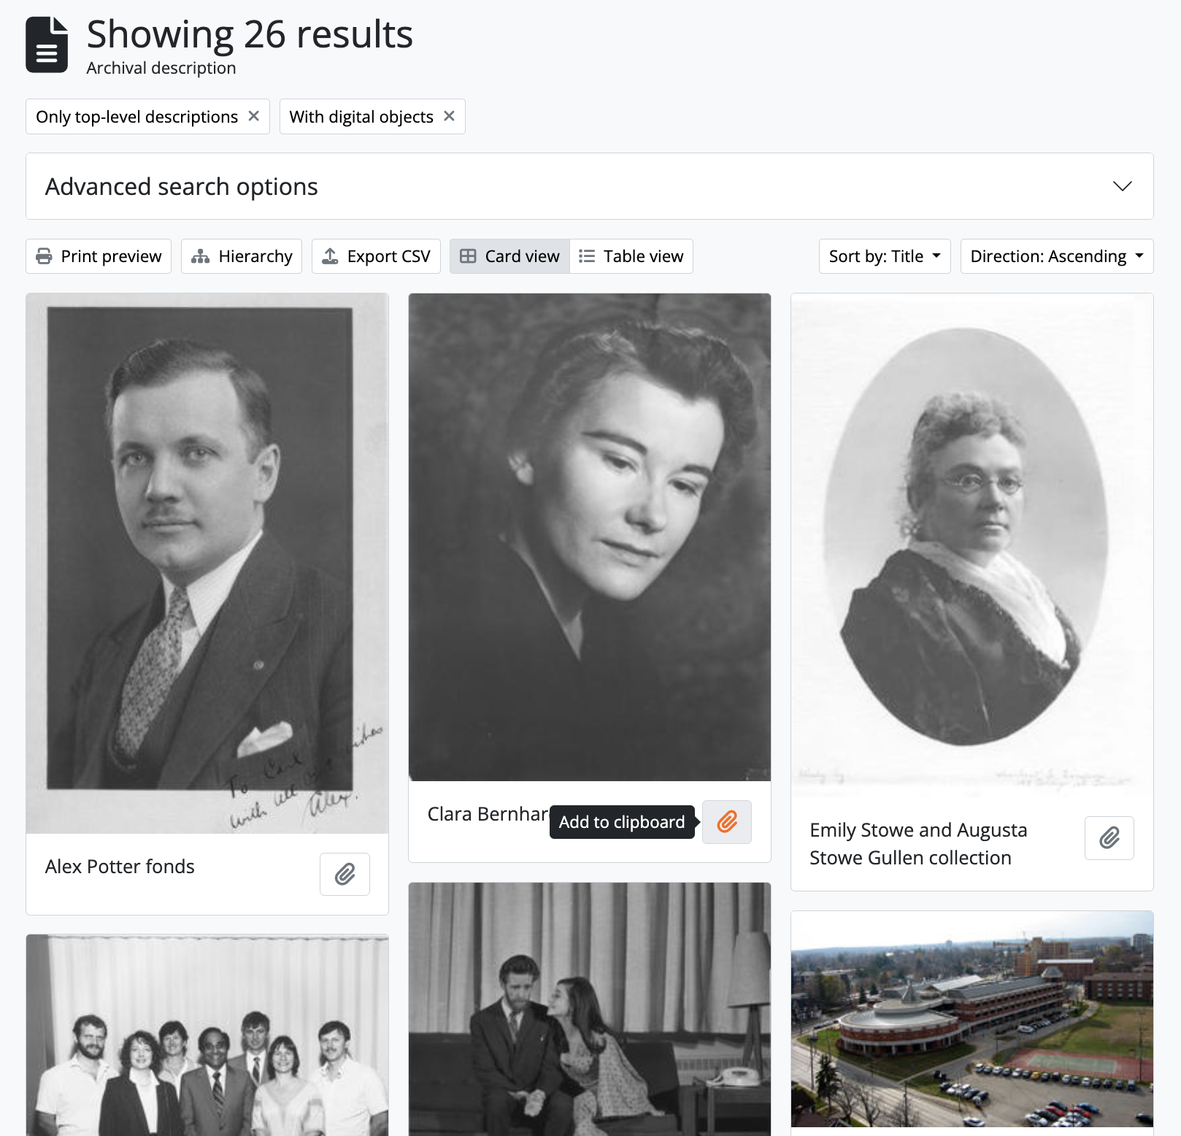Open the Alex Potter fonds title link
Screen dimensions: 1181x1136
120,867
